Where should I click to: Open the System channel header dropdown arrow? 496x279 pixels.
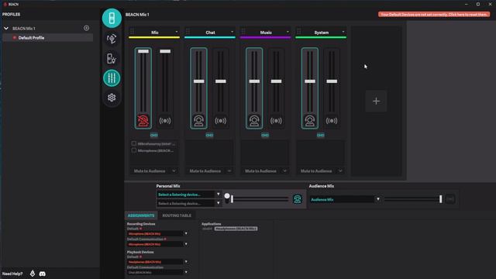click(343, 32)
